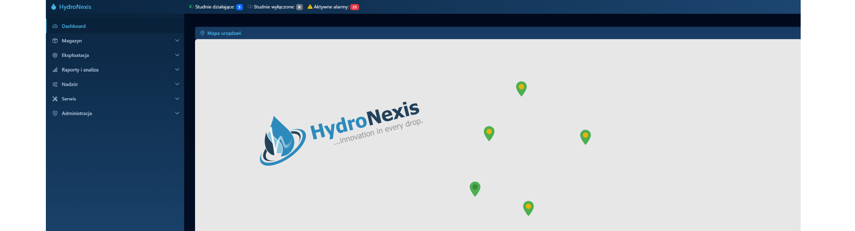
Task: Click the blue Studnie działające count badge
Action: click(239, 7)
